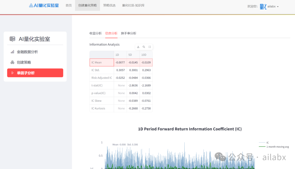Image resolution: width=295 pixels, height=169 pixels.
Task: Click the 1D Period Forward Return chart title
Action: click(190, 129)
